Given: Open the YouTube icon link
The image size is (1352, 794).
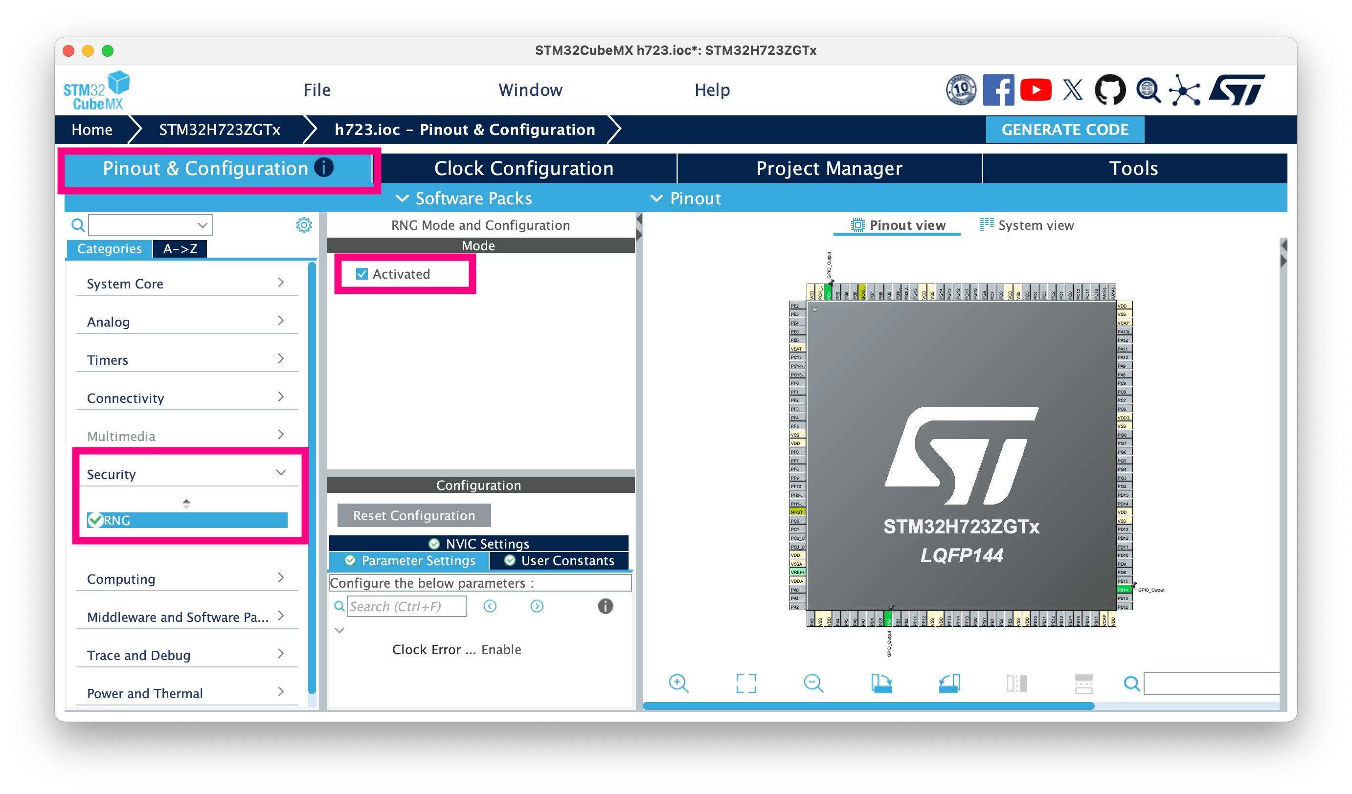Looking at the screenshot, I should click(x=1035, y=90).
